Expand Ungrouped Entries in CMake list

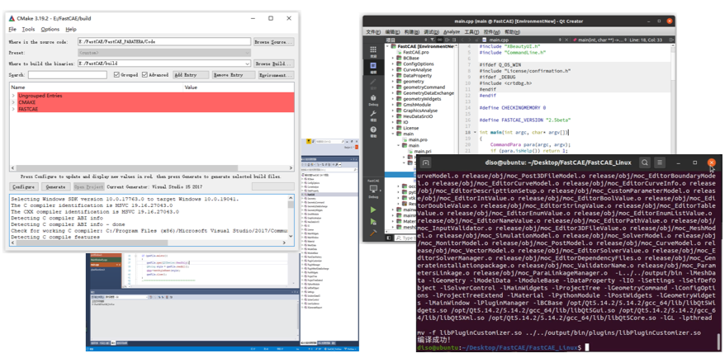[13, 96]
